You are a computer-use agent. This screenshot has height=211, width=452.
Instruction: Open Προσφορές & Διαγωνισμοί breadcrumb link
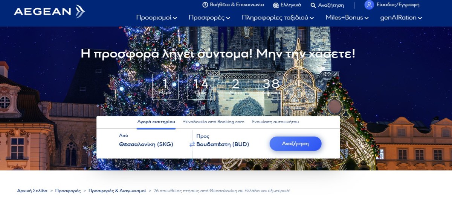click(x=117, y=191)
